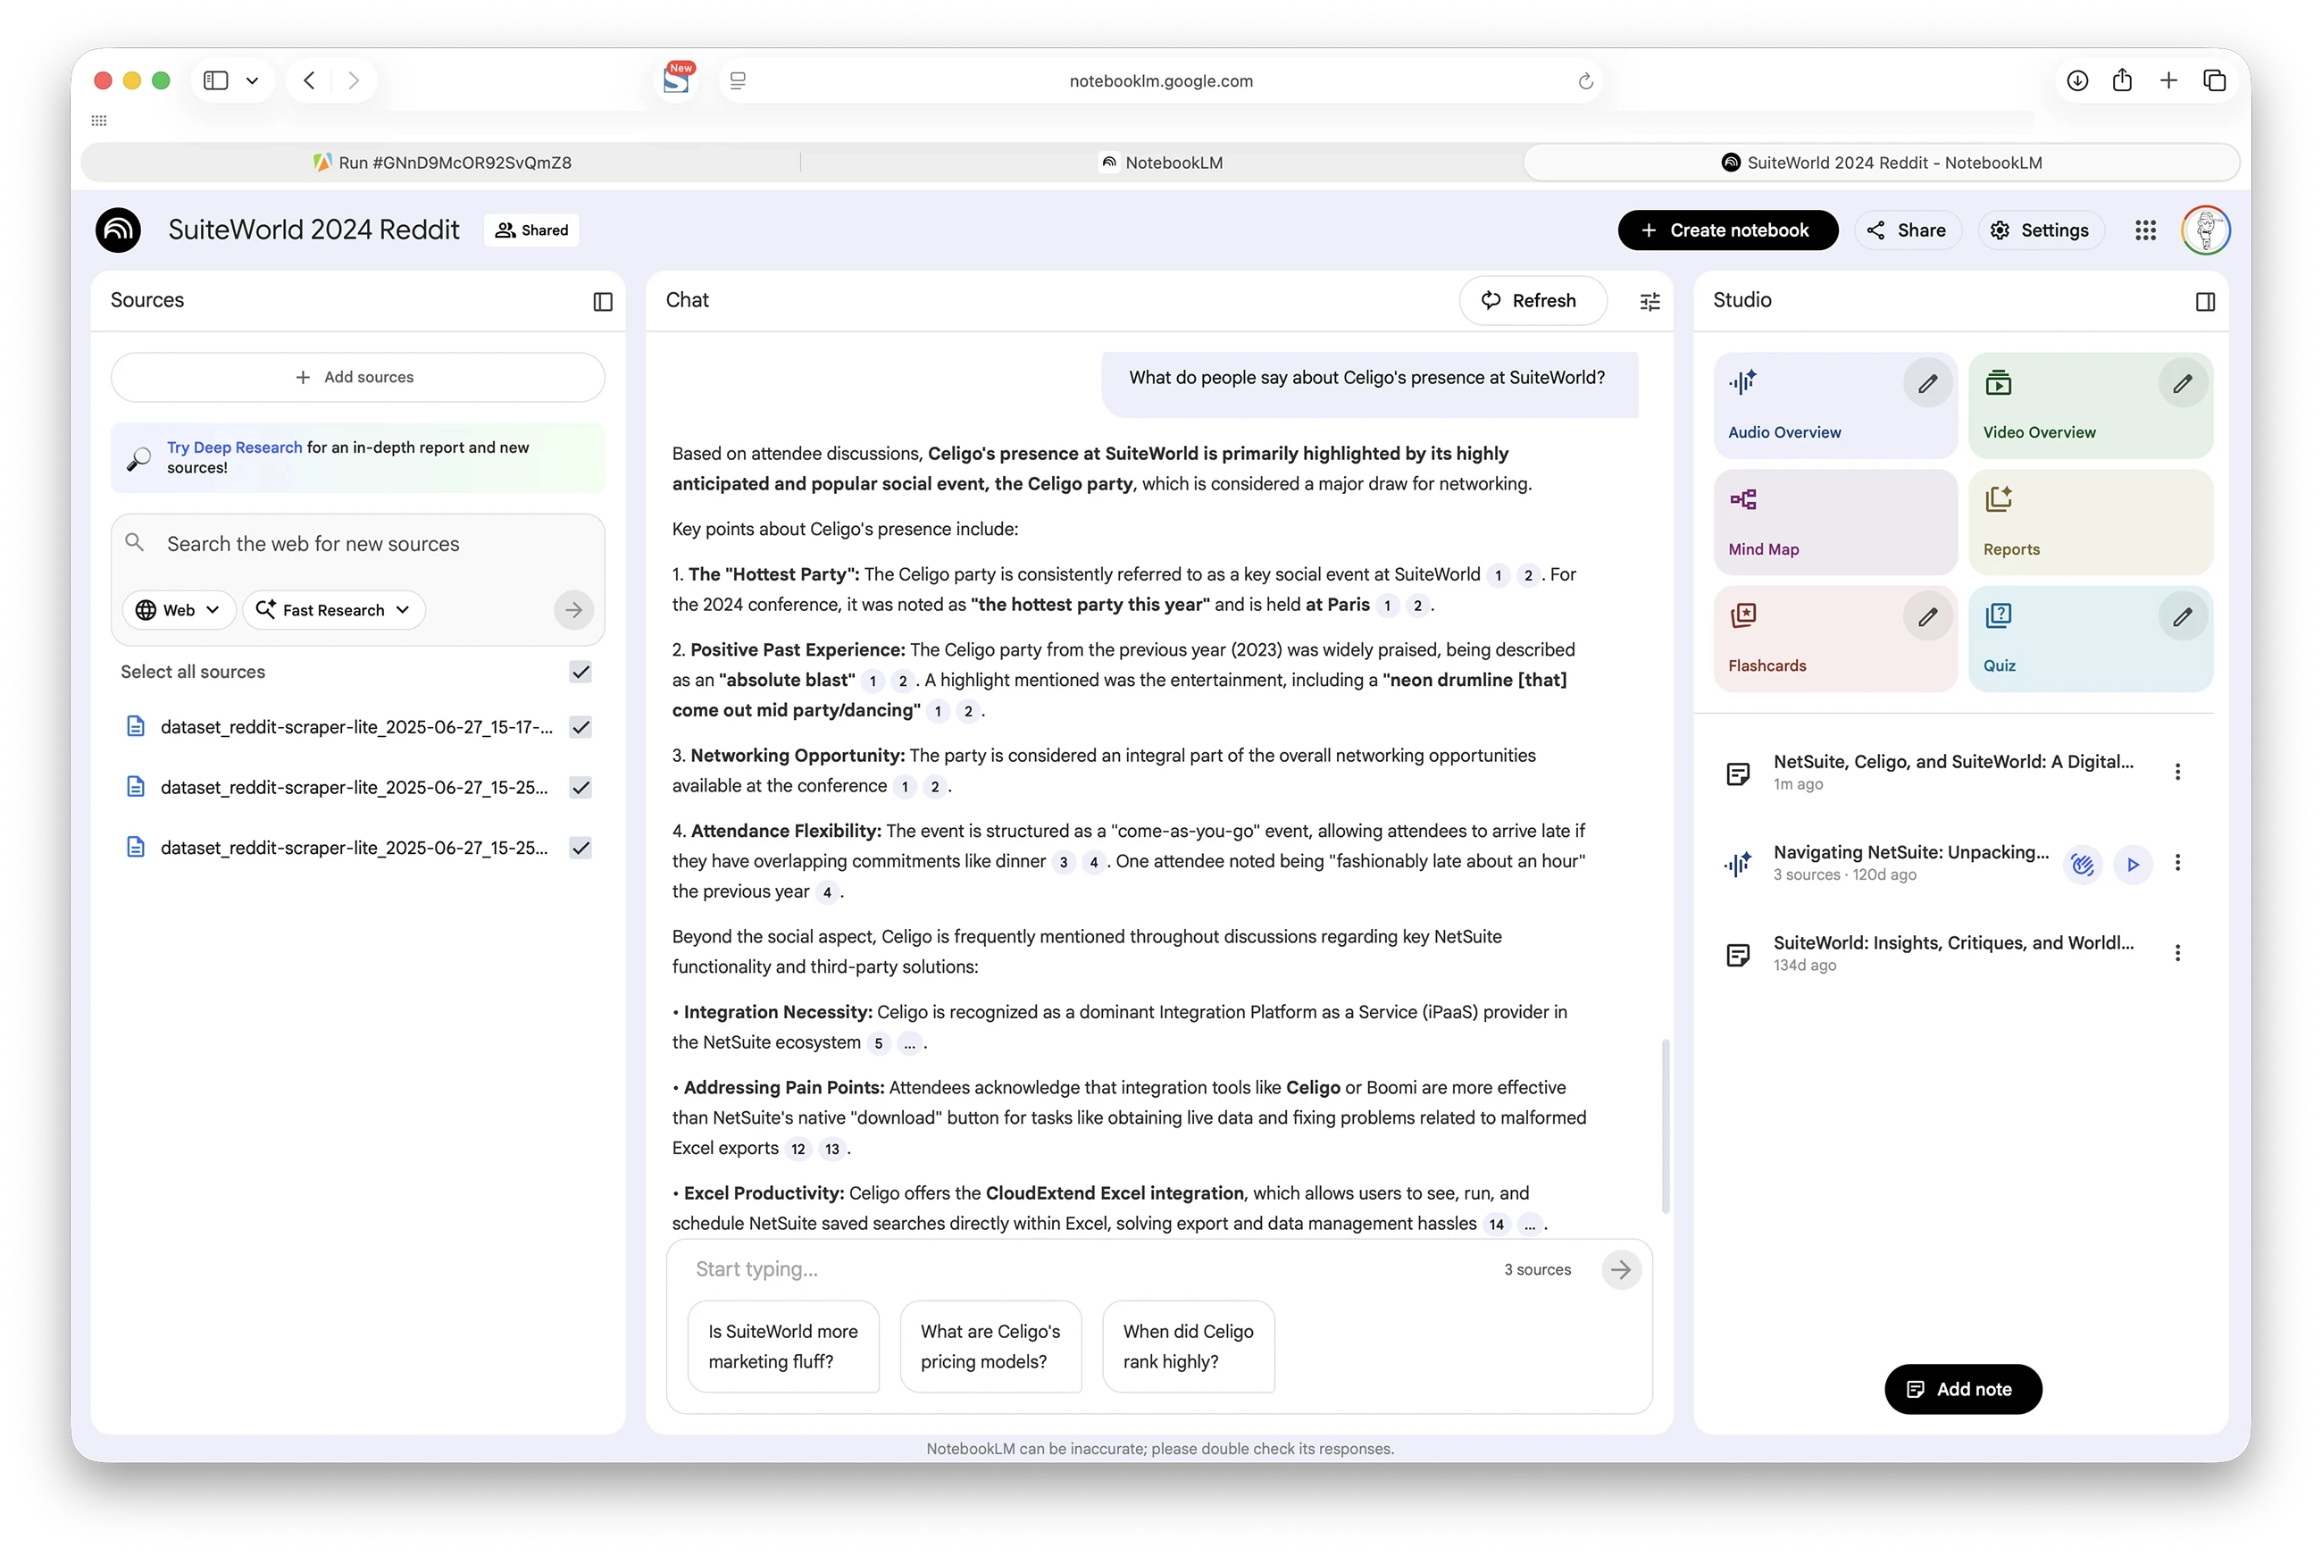Select SuiteWorld 2024 Reddit - NotebookLM tab
2322x1556 pixels.
point(1882,163)
